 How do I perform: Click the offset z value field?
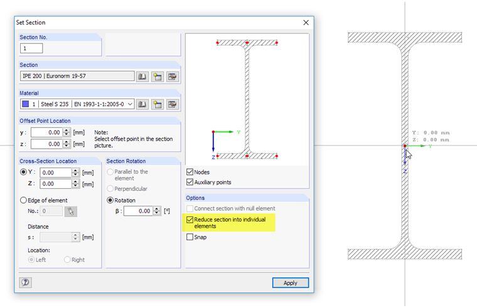pyautogui.click(x=47, y=144)
